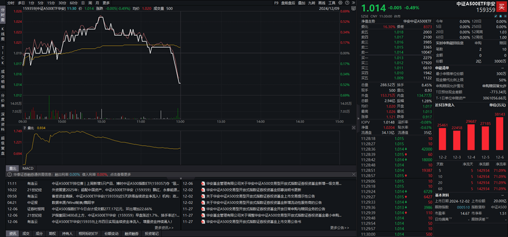
Task: Open the 成交明细 sidebar view
Action: 3,79
